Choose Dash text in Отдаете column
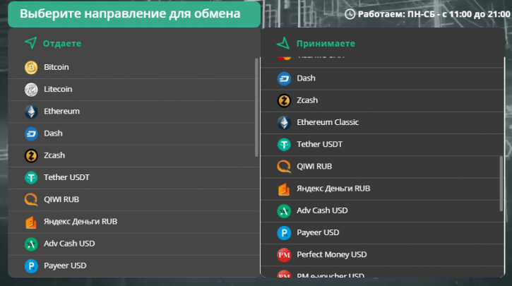512x286 pixels. pyautogui.click(x=53, y=133)
